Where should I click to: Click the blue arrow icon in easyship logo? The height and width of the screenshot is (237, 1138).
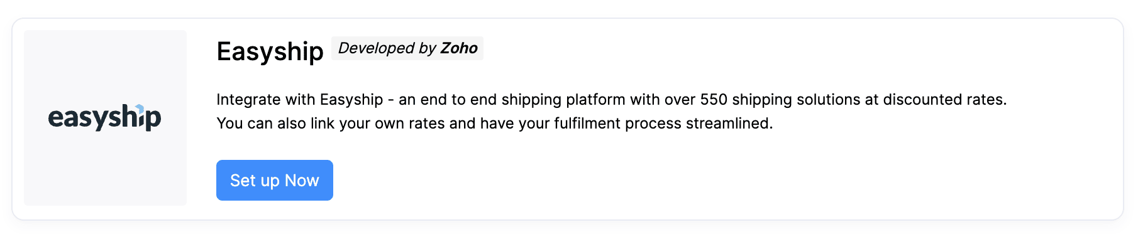pyautogui.click(x=140, y=108)
